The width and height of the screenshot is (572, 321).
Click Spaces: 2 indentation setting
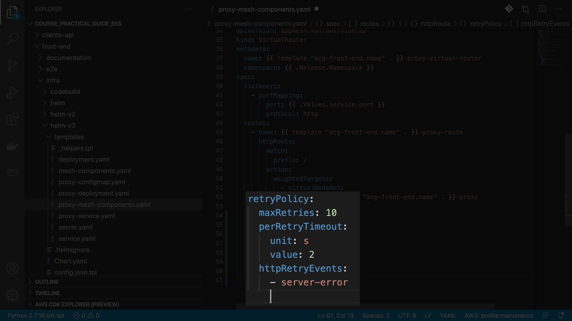[376, 315]
